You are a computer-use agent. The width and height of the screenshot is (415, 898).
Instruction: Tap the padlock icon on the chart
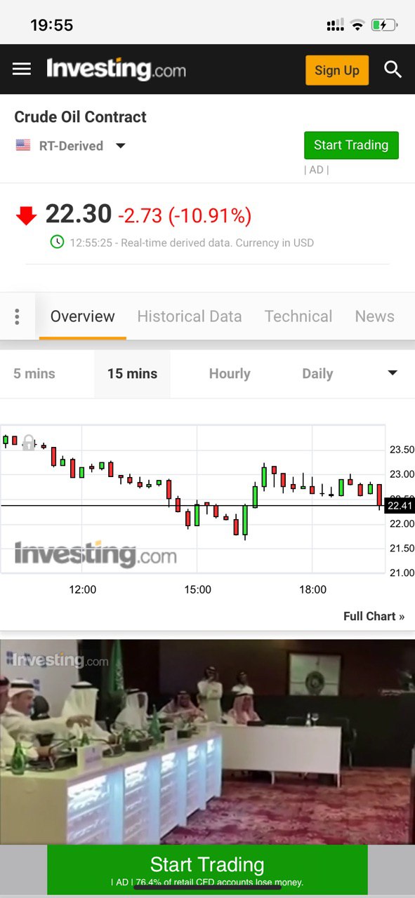pos(28,442)
